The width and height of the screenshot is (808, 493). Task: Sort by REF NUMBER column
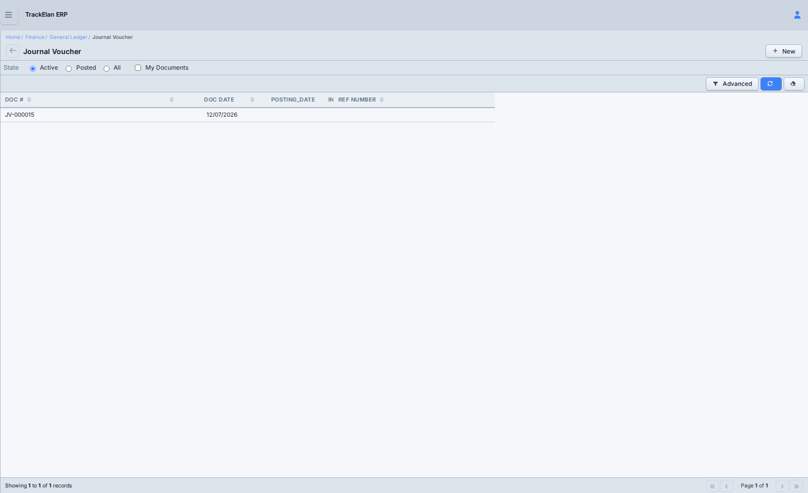tap(382, 100)
